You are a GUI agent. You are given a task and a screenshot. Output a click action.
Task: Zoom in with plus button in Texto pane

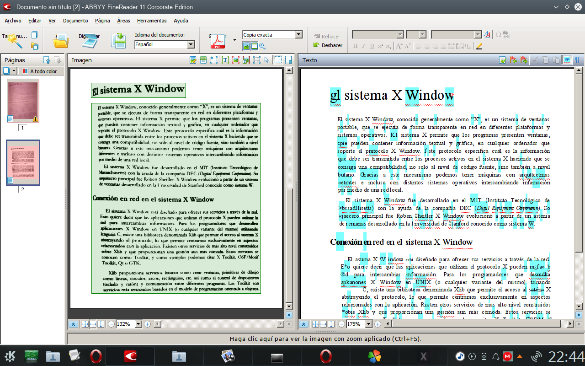pos(378,324)
